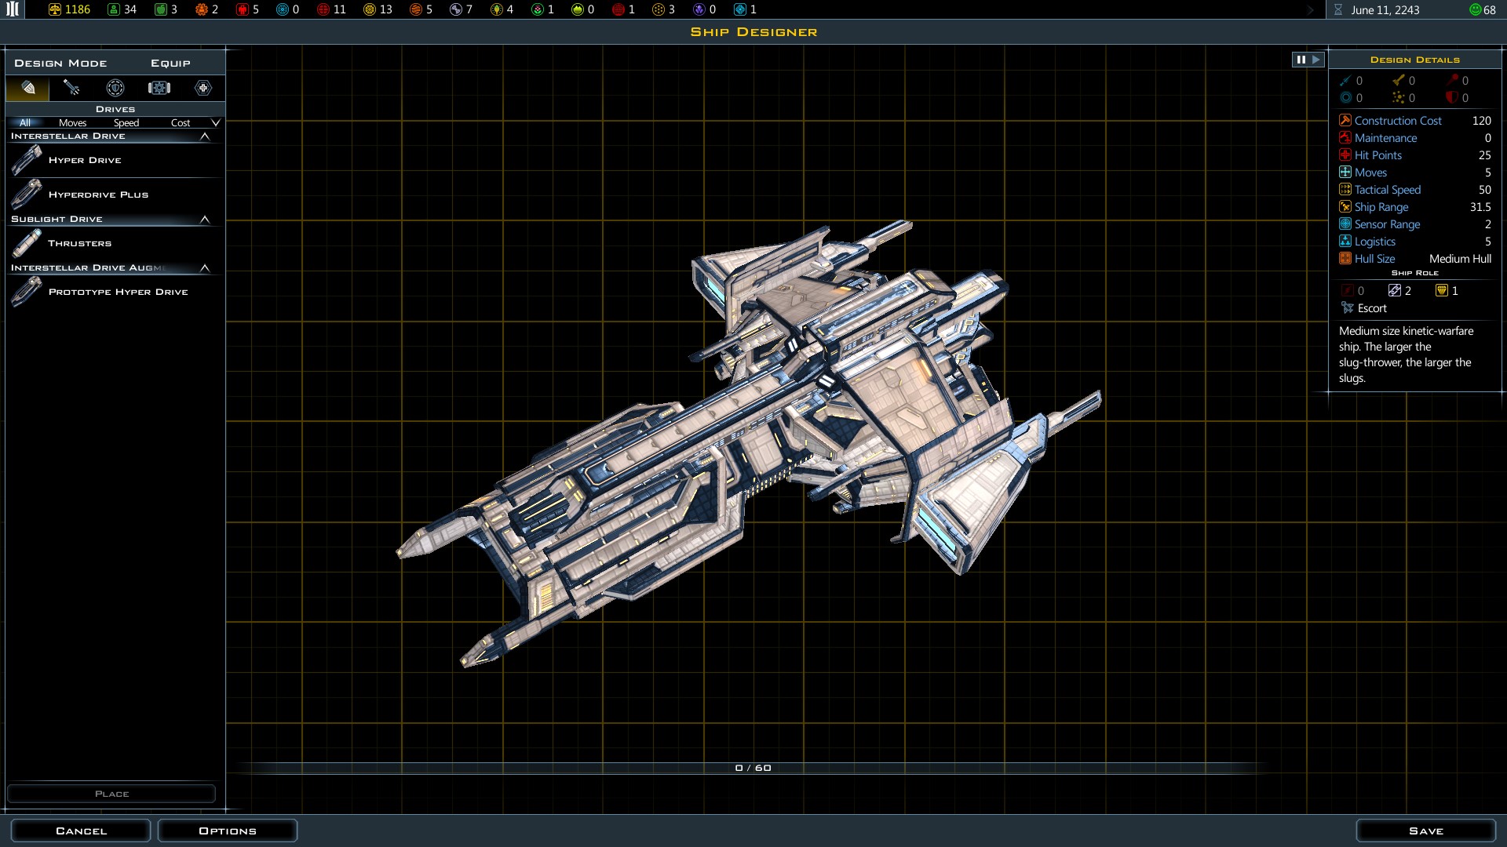Select the Hyper Drive component icon

click(27, 160)
